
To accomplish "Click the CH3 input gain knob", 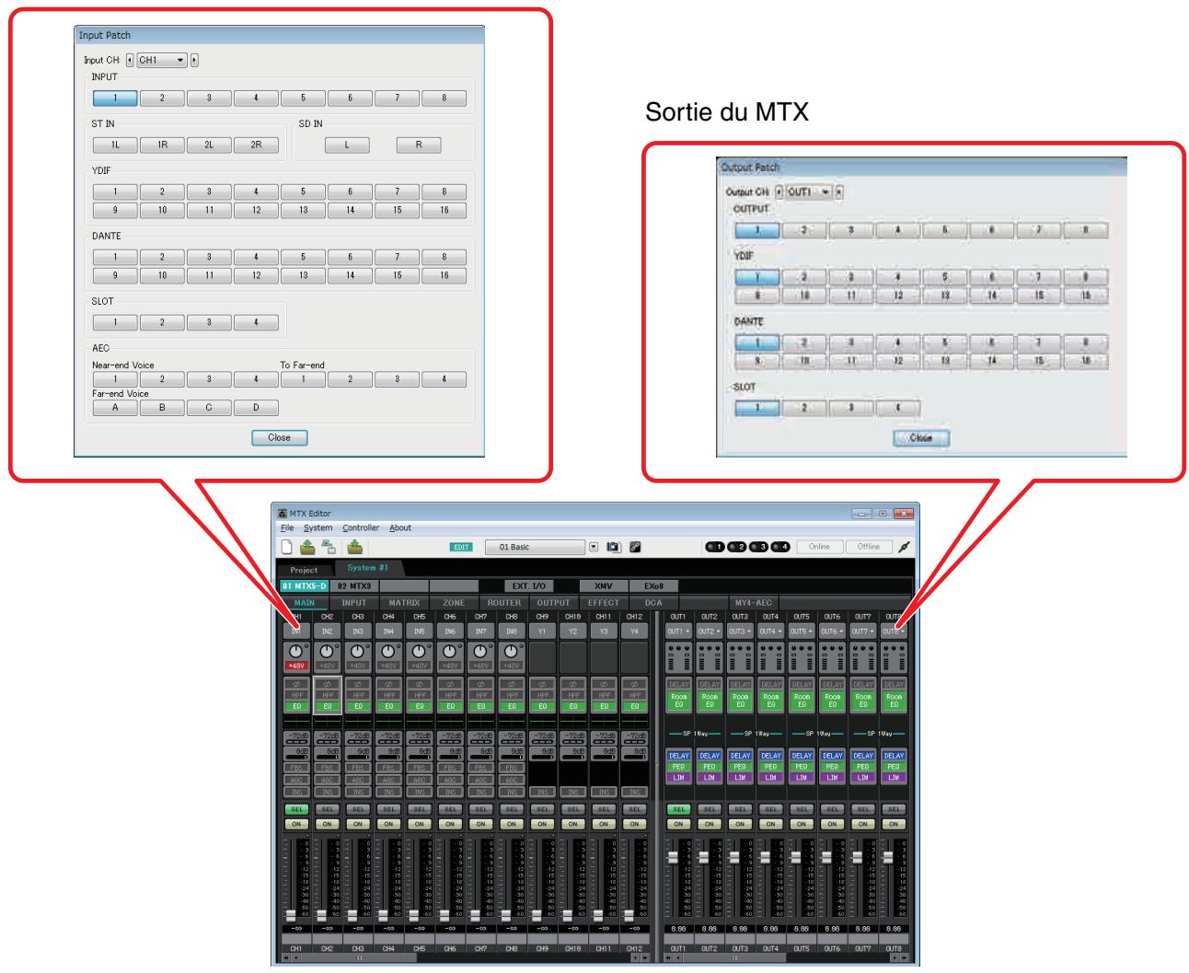I will 358,650.
